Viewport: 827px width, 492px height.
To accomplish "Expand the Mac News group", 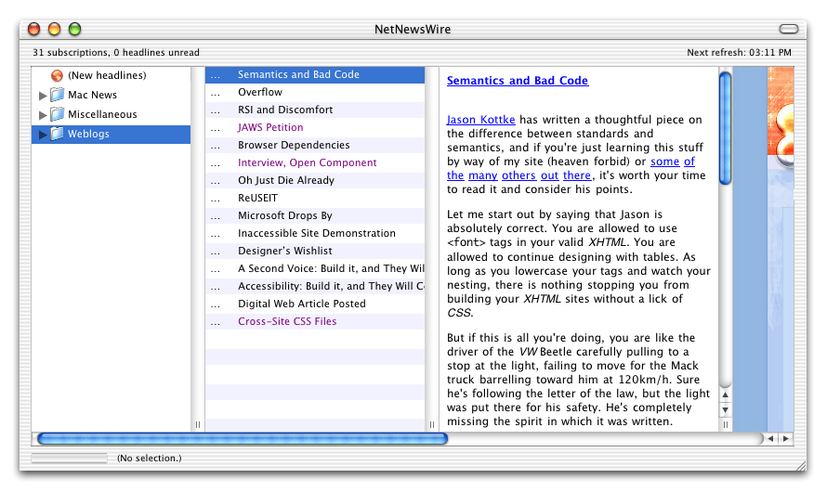I will tap(43, 96).
